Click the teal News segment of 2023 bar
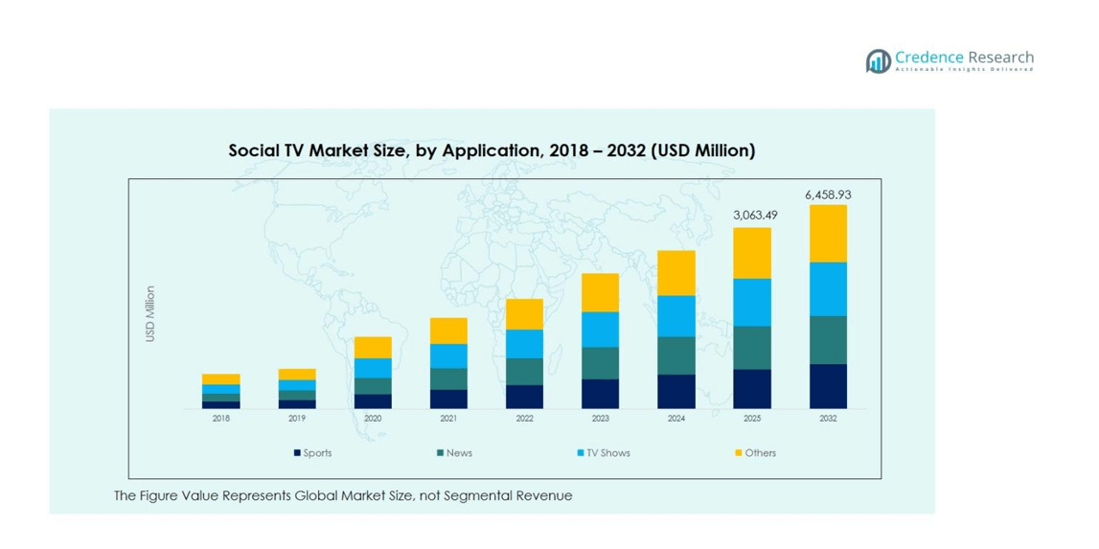This screenshot has height=549, width=1099. tap(600, 362)
